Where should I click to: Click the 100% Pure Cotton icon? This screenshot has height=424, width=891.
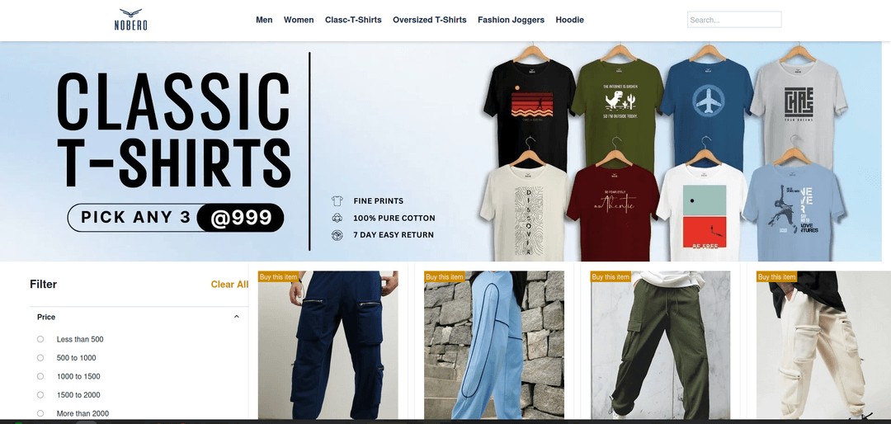coord(337,218)
